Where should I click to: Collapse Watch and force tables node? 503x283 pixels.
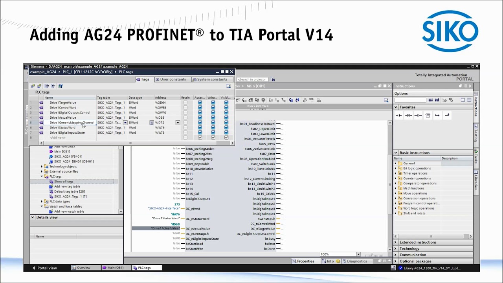pyautogui.click(x=42, y=206)
